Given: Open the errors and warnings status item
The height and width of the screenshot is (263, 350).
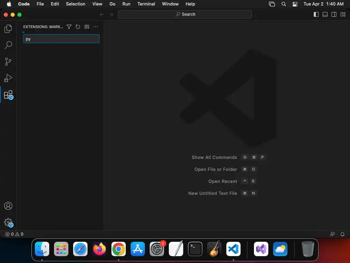Looking at the screenshot, I should click(14, 234).
